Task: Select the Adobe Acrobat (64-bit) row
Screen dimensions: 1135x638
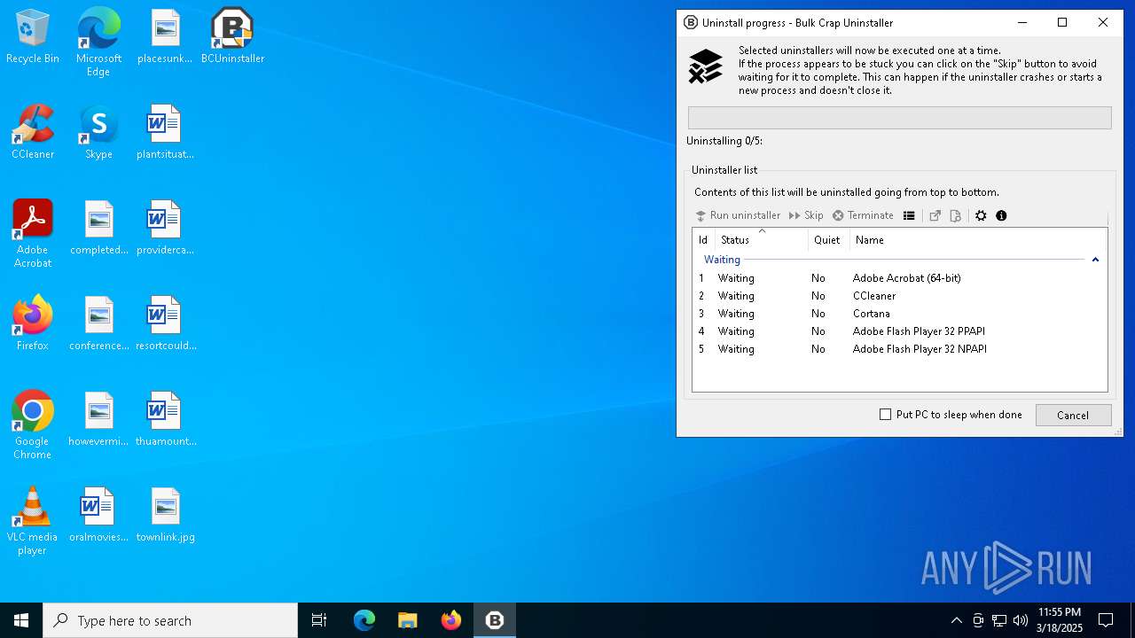Action: (899, 278)
